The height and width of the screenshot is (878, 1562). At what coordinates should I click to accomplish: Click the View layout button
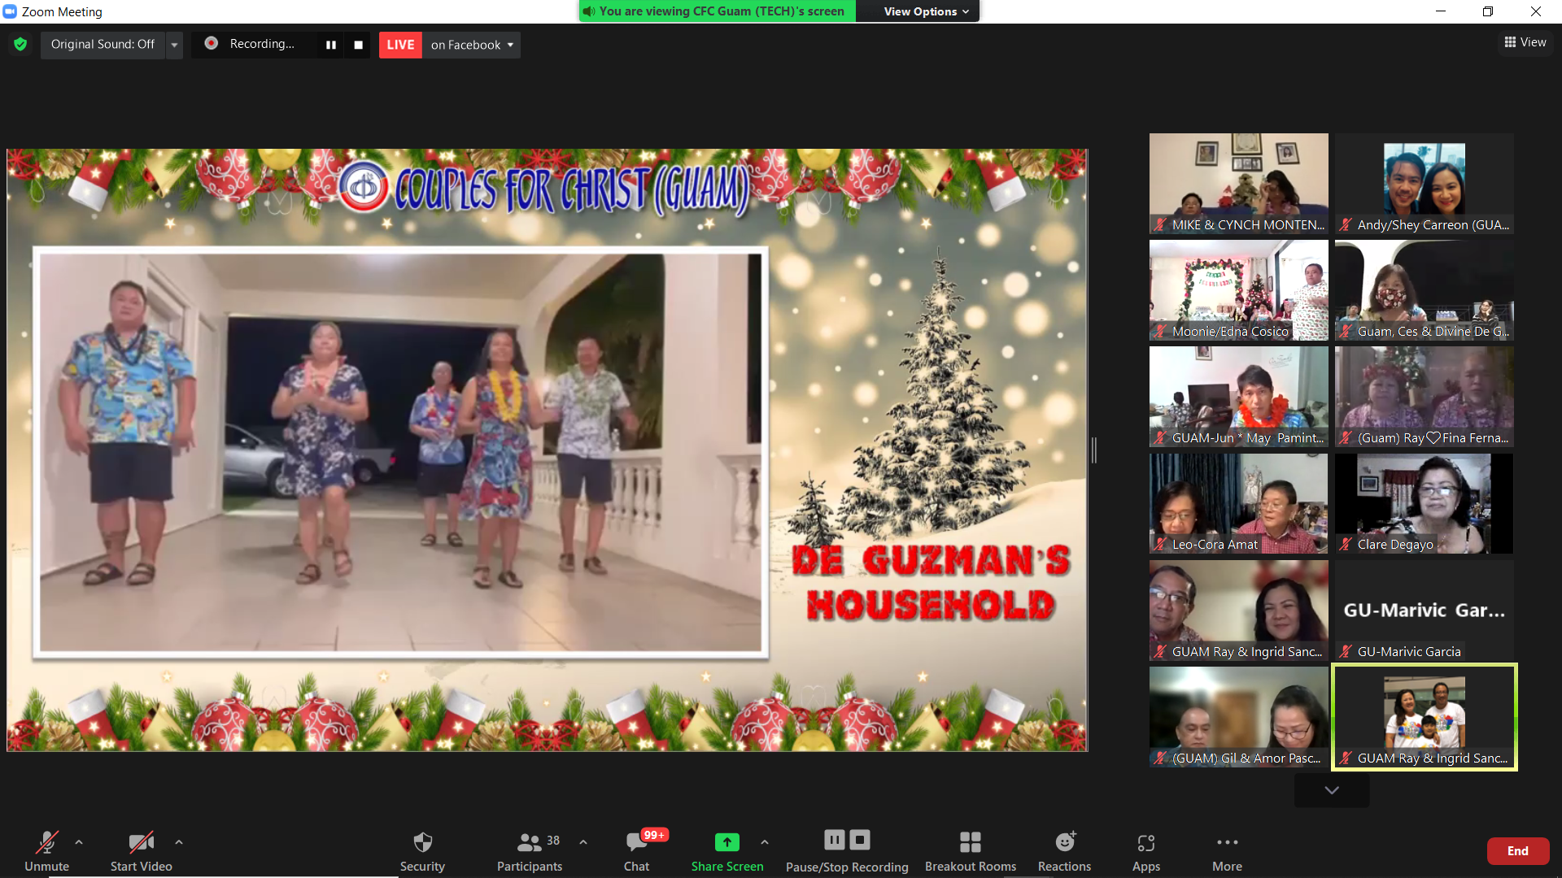[1525, 42]
